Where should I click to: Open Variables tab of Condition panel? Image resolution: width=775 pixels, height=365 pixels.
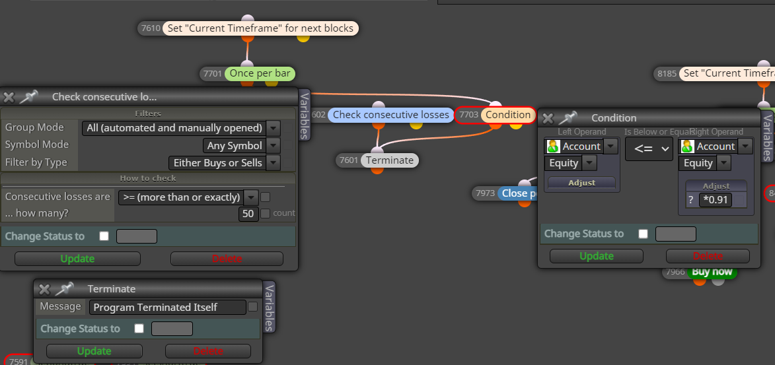(768, 136)
